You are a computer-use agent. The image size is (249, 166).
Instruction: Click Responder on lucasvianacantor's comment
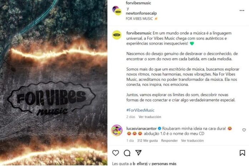tap(169, 141)
